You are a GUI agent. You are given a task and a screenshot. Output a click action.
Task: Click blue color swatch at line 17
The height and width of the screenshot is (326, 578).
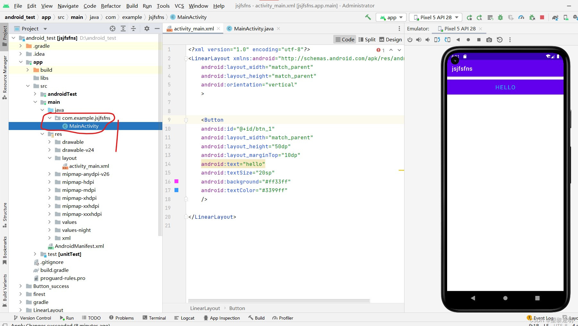[176, 190]
